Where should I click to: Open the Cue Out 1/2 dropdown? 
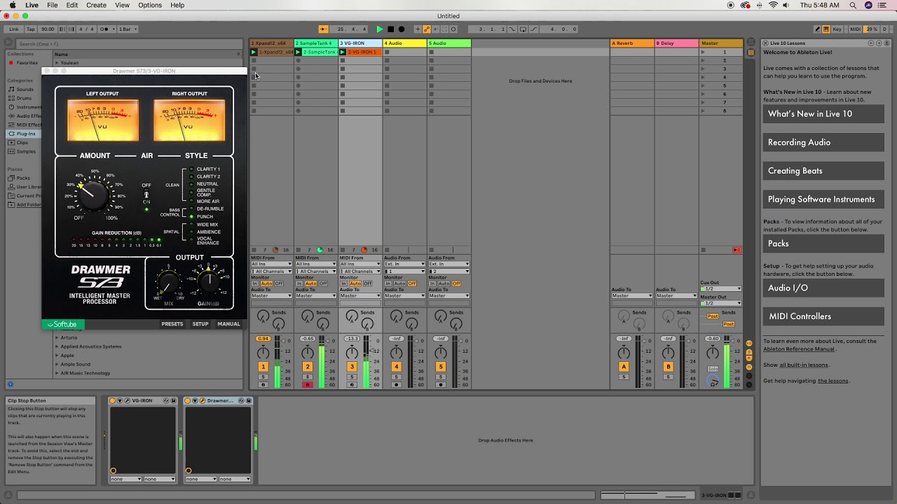[720, 288]
